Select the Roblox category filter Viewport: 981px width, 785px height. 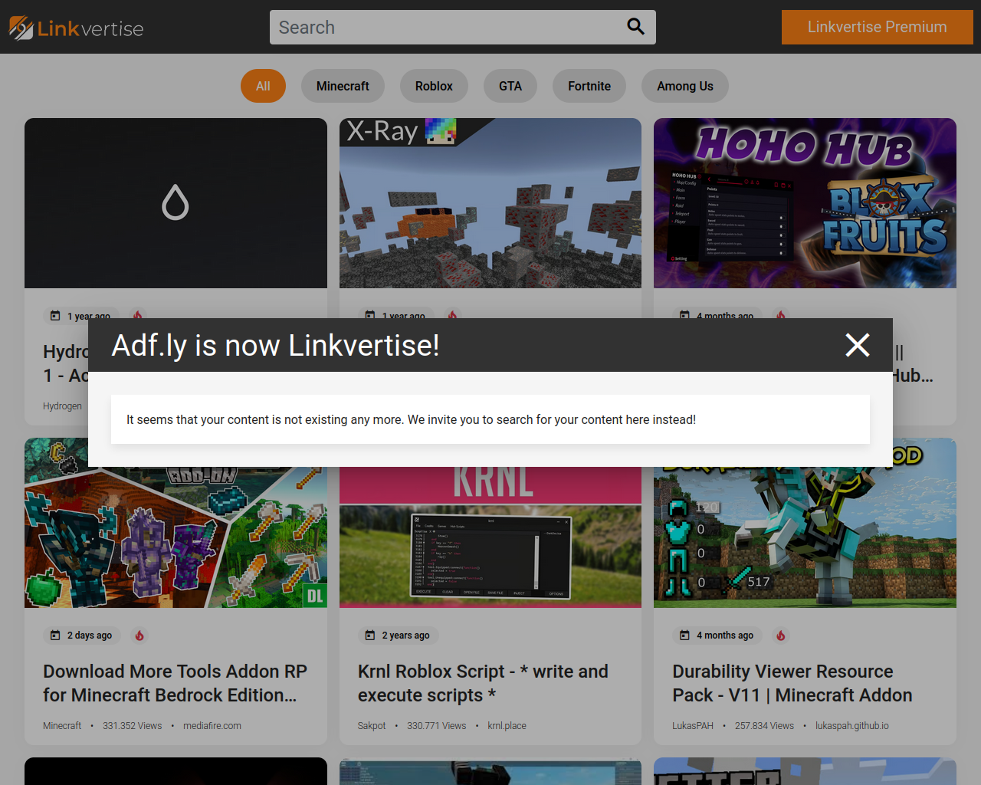[434, 86]
